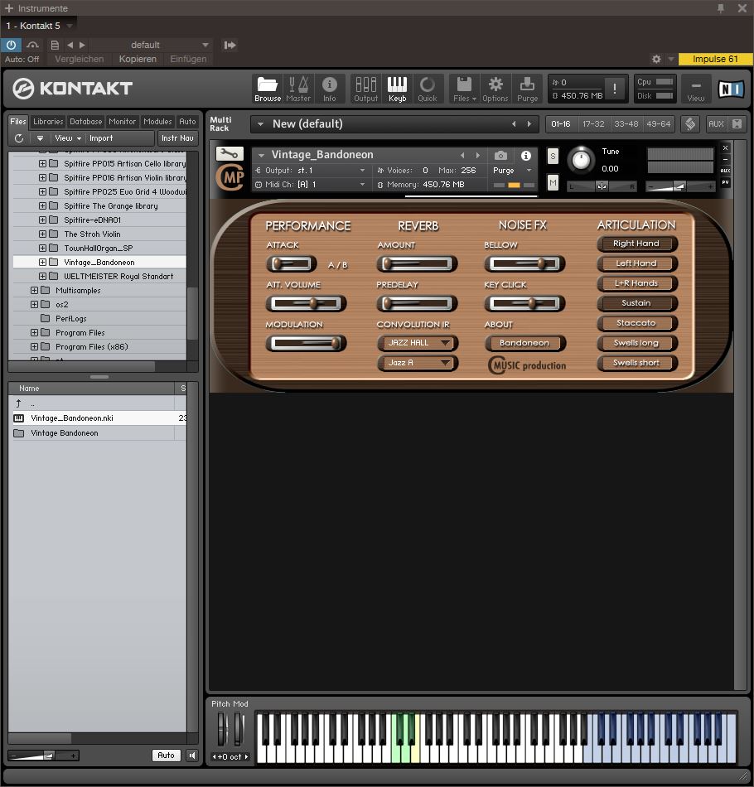Toggle the Bandoneon noise button
Viewport: 754px width, 787px height.
point(525,343)
